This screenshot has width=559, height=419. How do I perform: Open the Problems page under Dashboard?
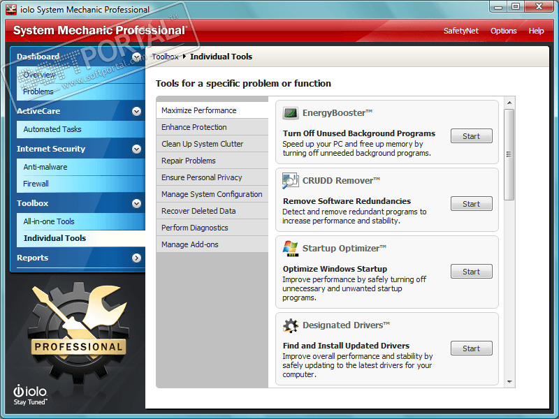[x=81, y=91]
